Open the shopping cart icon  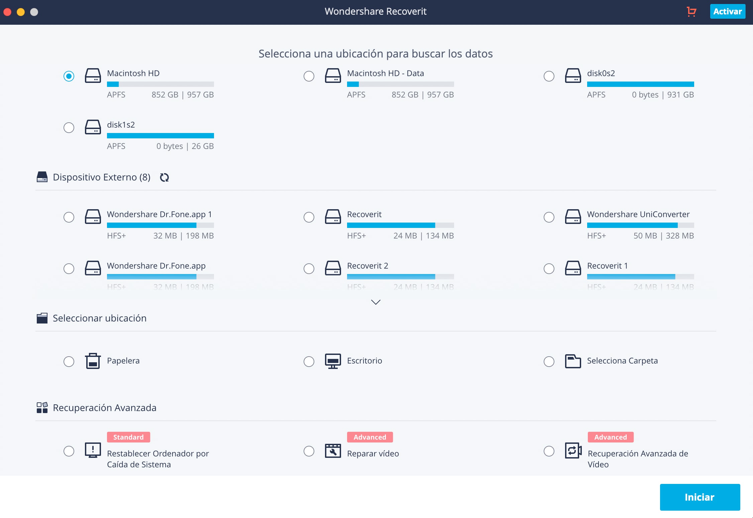(691, 12)
